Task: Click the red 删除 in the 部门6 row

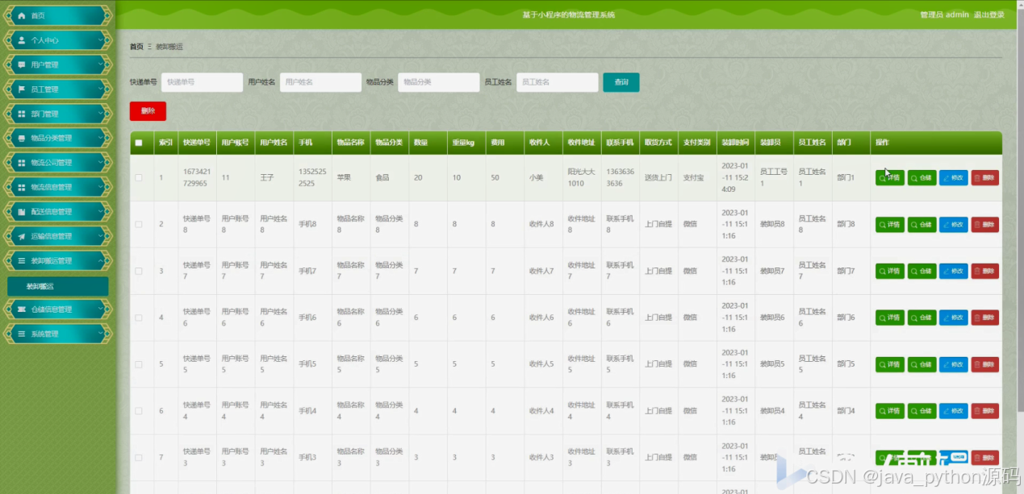Action: pos(984,318)
